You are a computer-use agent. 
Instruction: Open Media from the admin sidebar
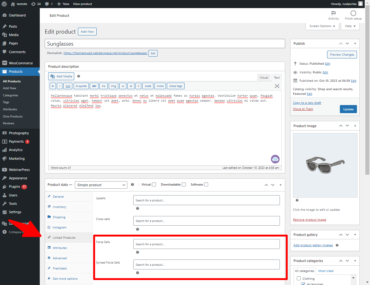(x=13, y=35)
